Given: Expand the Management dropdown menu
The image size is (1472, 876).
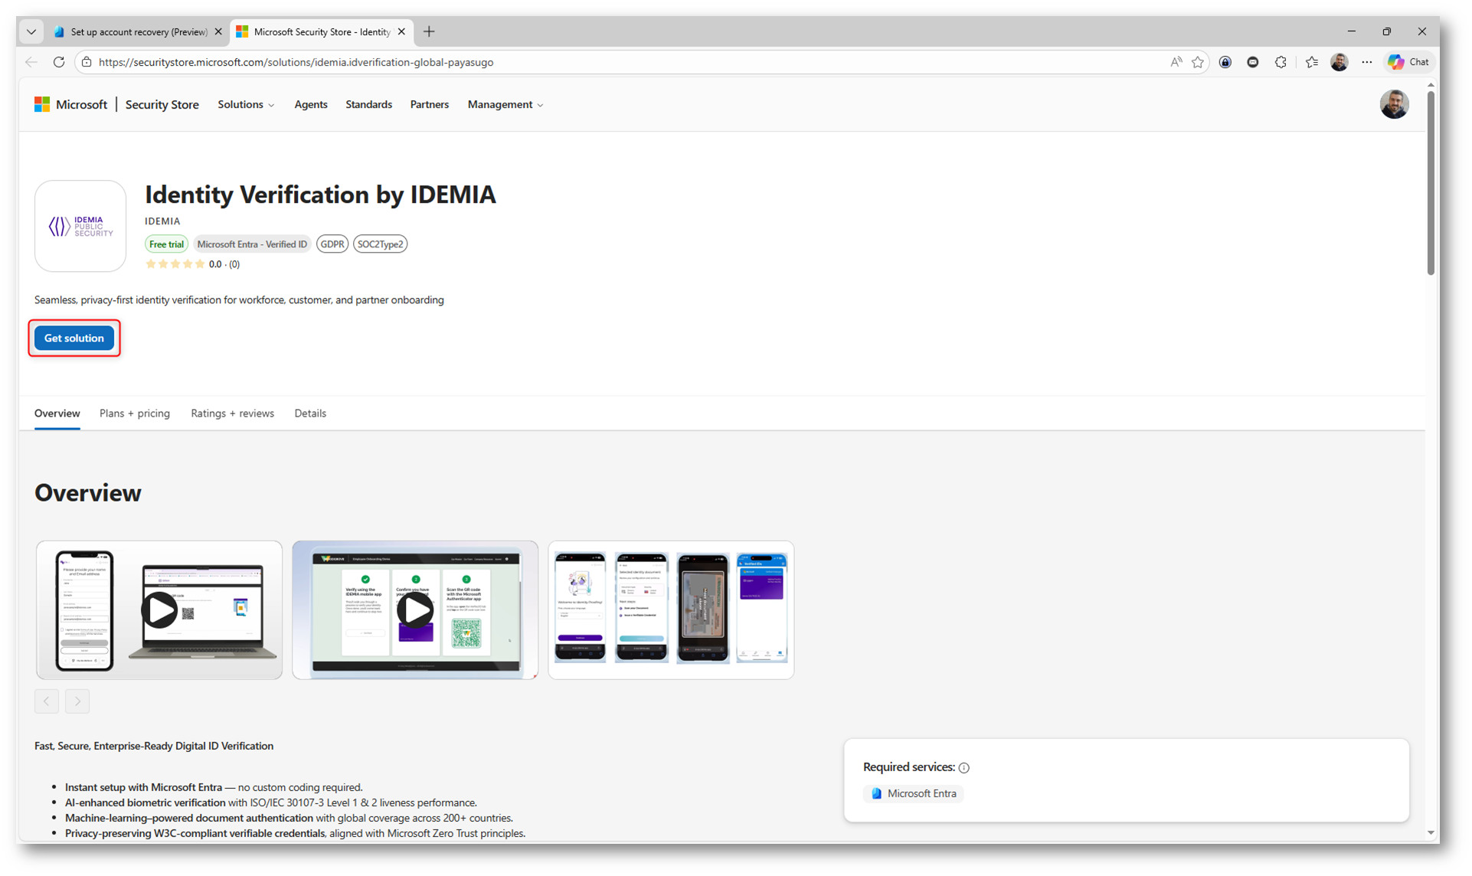Looking at the screenshot, I should pos(505,105).
